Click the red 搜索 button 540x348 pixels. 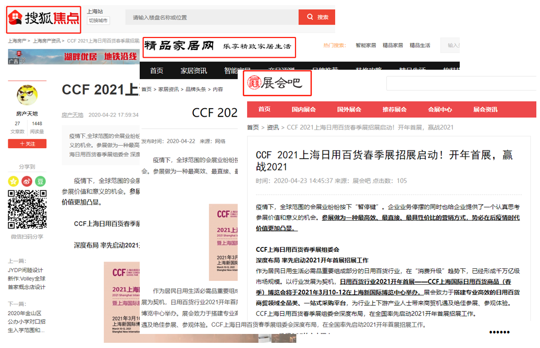coord(317,17)
